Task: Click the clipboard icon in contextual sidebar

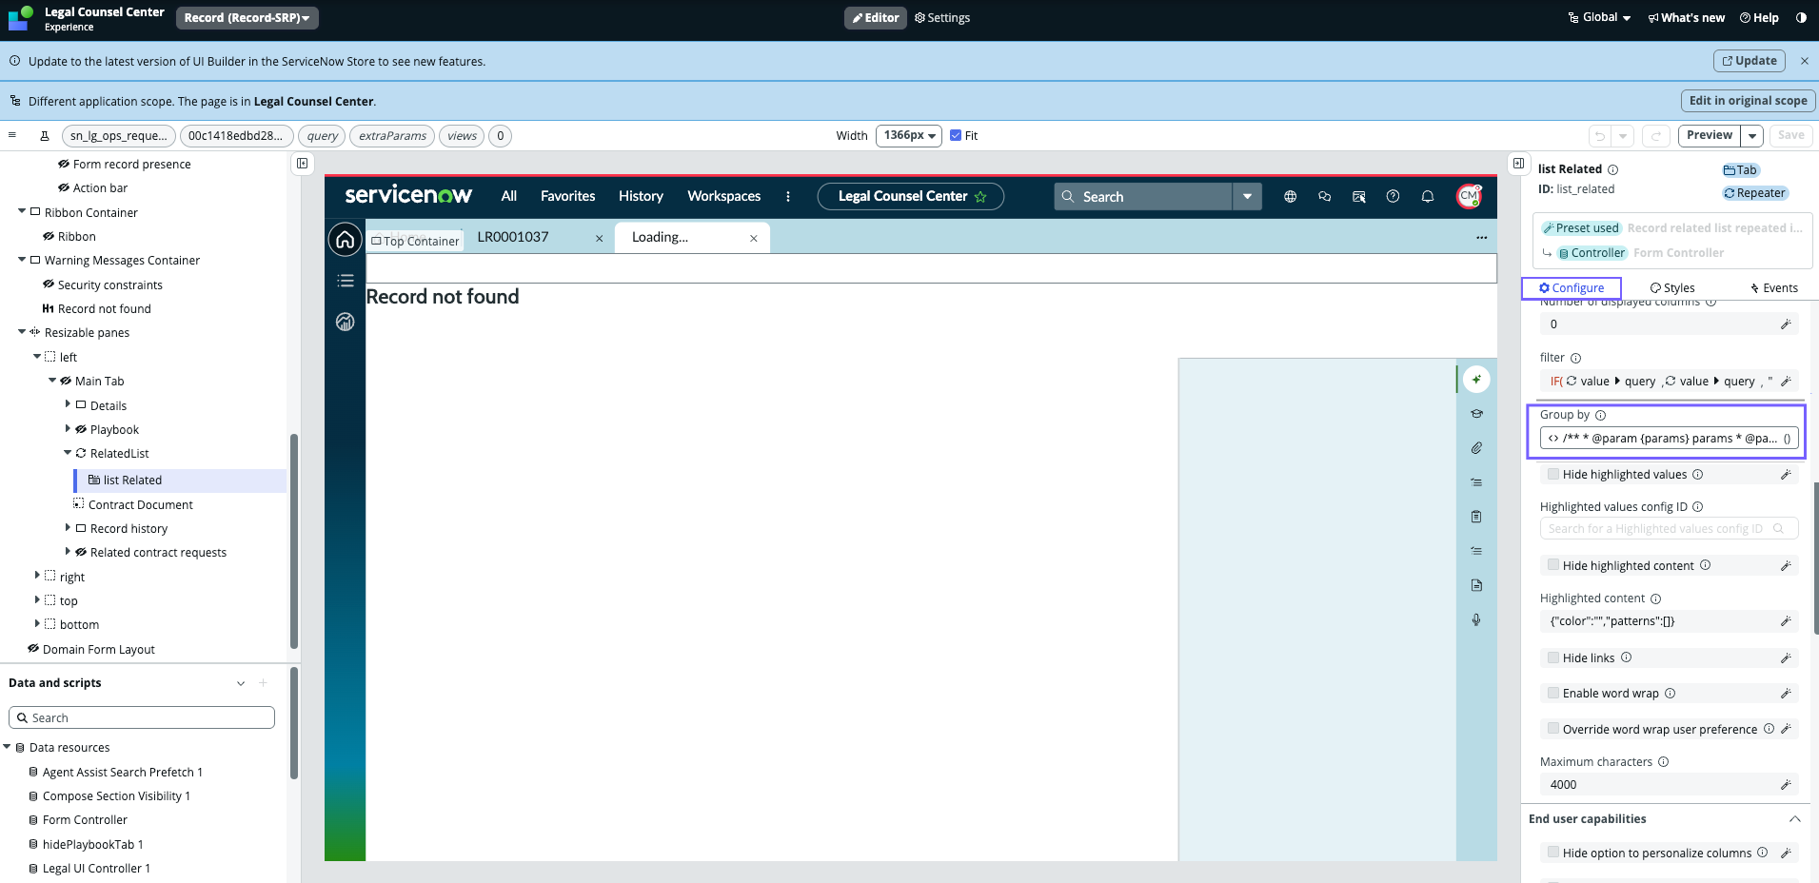Action: [1476, 517]
